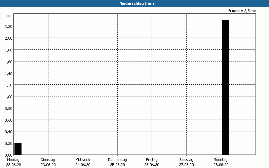Click the Montag day label
This screenshot has width=269, height=168.
(x=13, y=160)
